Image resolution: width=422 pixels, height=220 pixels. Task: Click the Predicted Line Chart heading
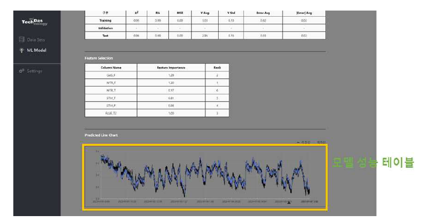click(x=101, y=135)
